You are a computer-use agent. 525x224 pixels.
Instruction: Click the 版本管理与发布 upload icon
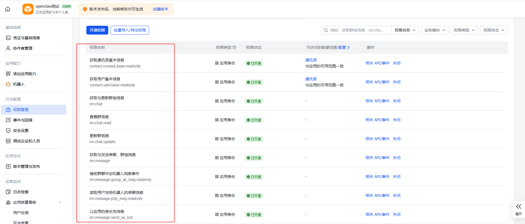[8, 166]
